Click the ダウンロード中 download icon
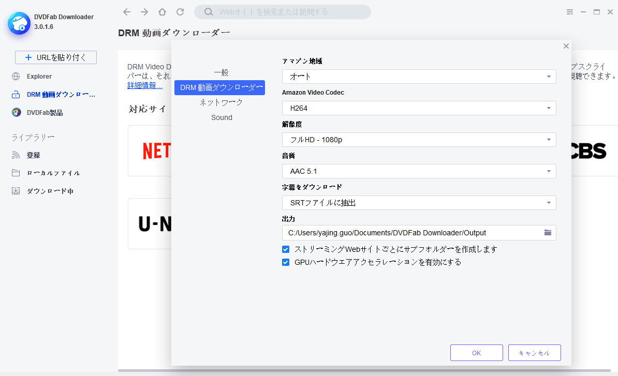This screenshot has height=376, width=618. [16, 191]
